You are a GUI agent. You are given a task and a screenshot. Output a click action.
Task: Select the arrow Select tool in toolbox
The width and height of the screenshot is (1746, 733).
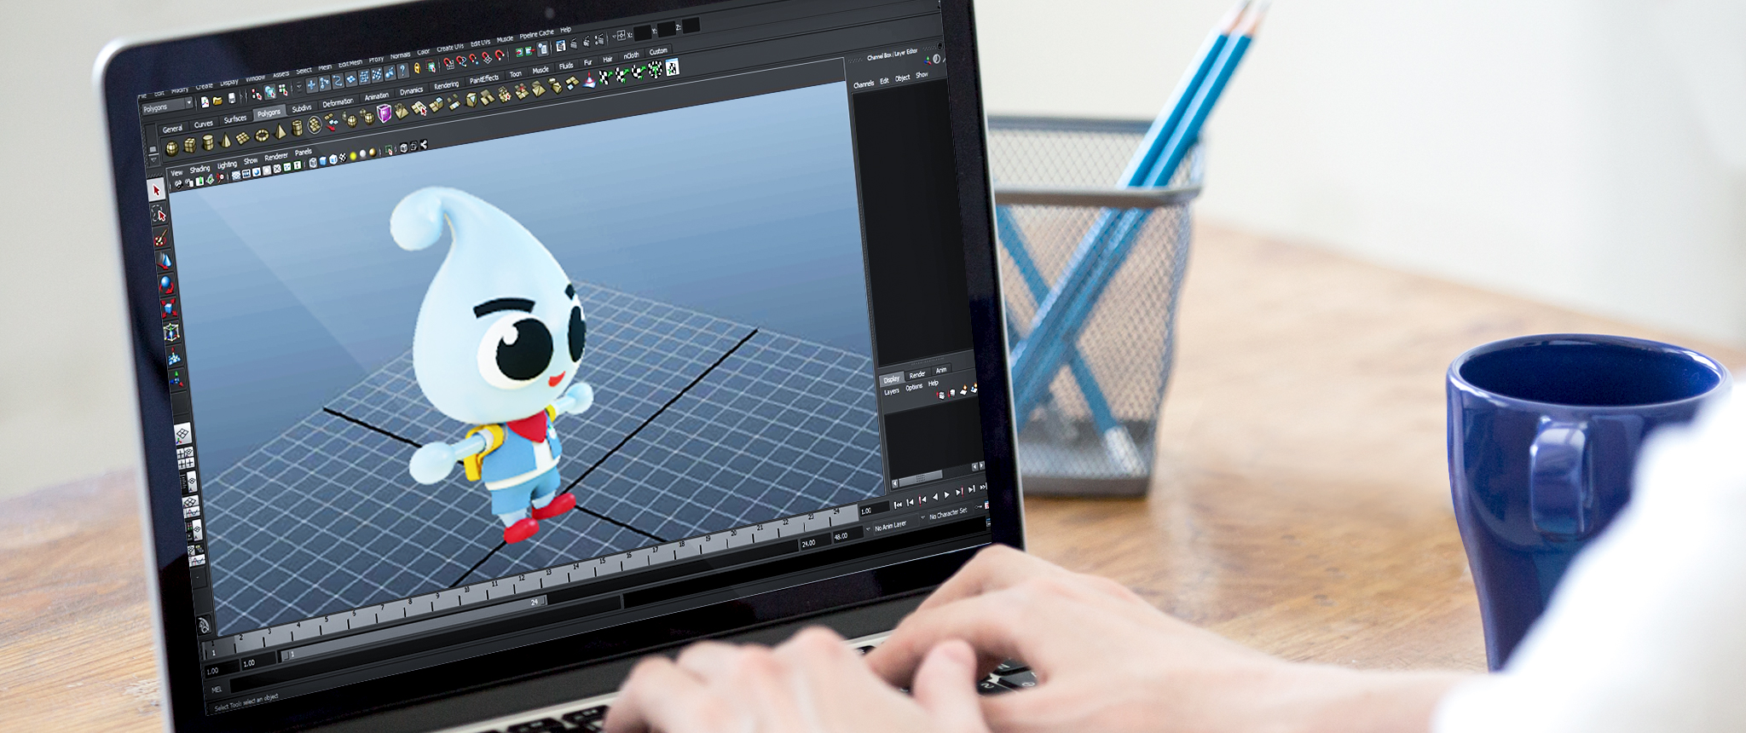(x=156, y=189)
